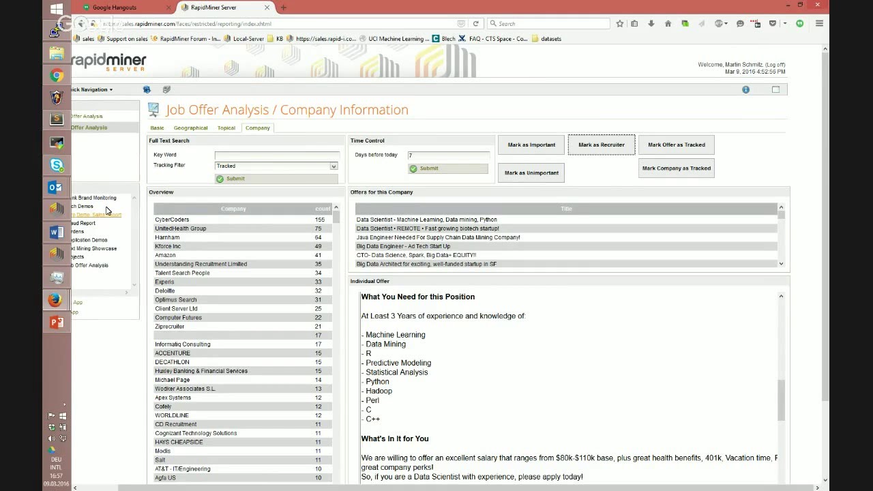Submit the Time Control form
The height and width of the screenshot is (491, 873).
(448, 168)
